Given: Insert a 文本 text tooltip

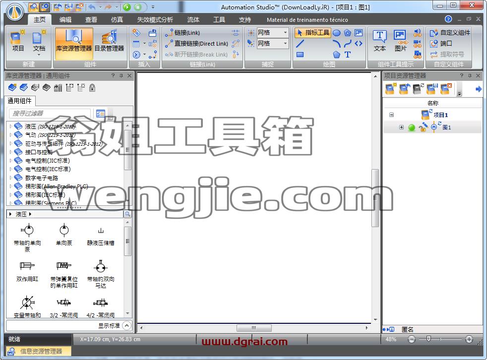Looking at the screenshot, I should click(379, 41).
